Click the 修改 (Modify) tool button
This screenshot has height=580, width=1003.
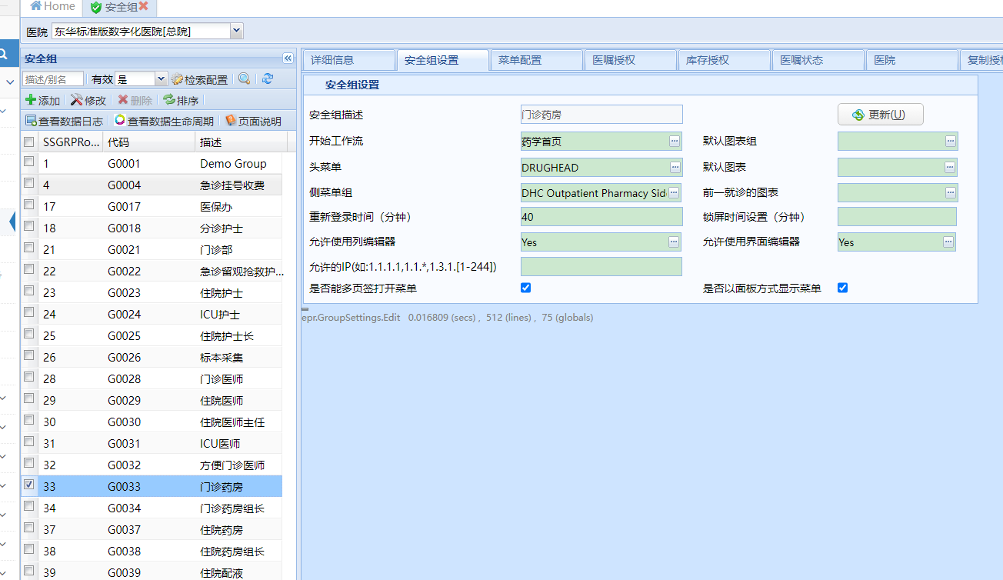[88, 100]
